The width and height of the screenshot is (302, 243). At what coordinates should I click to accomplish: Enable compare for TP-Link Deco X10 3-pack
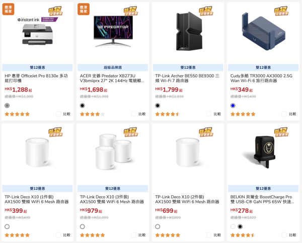(x=133, y=235)
